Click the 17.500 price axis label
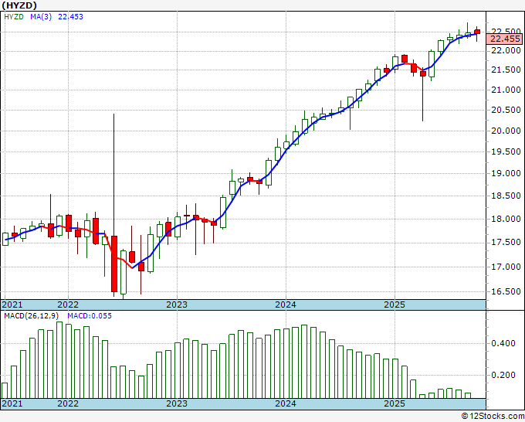The height and width of the screenshot is (422, 525). point(506,243)
